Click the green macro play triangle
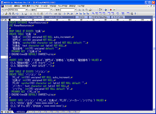This screenshot has width=156, height=114. pyautogui.click(x=114, y=10)
